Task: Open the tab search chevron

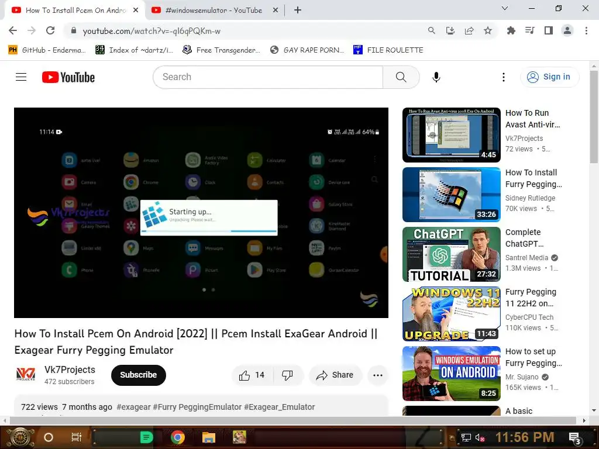Action: [505, 8]
